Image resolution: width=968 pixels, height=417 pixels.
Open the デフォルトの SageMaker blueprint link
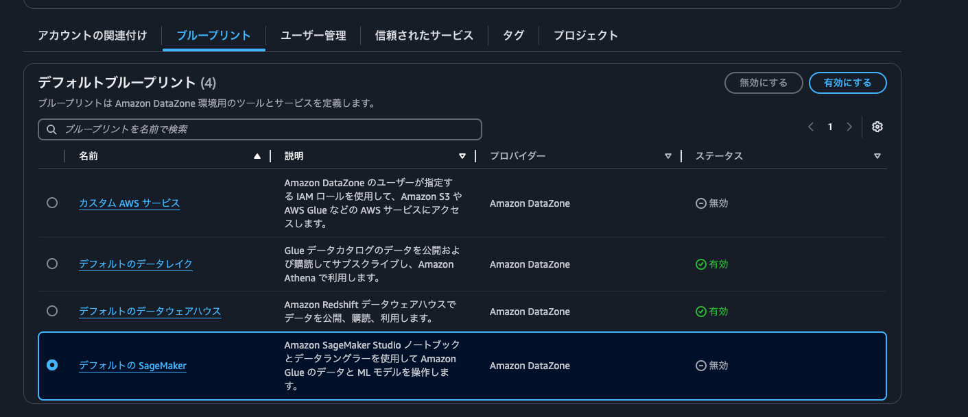click(x=132, y=365)
